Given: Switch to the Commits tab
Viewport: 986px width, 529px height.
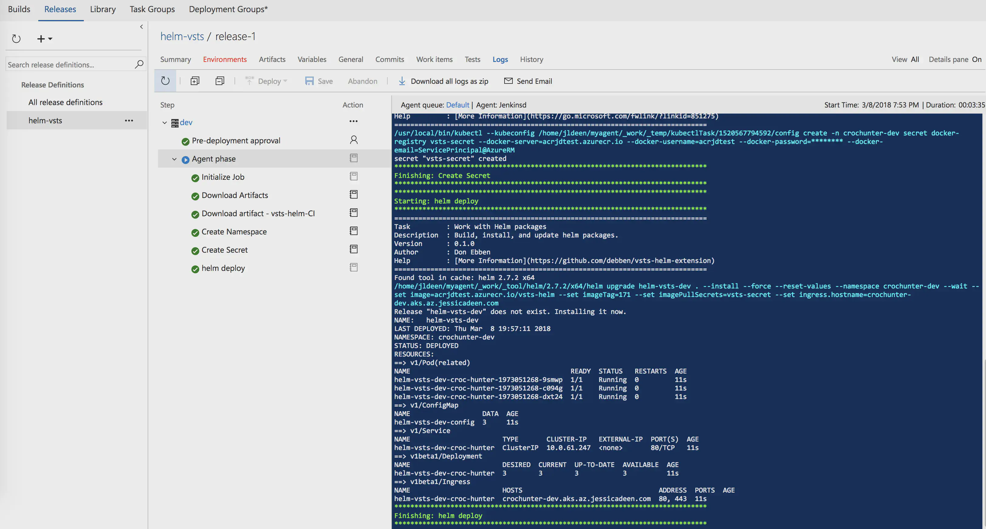Looking at the screenshot, I should point(389,59).
